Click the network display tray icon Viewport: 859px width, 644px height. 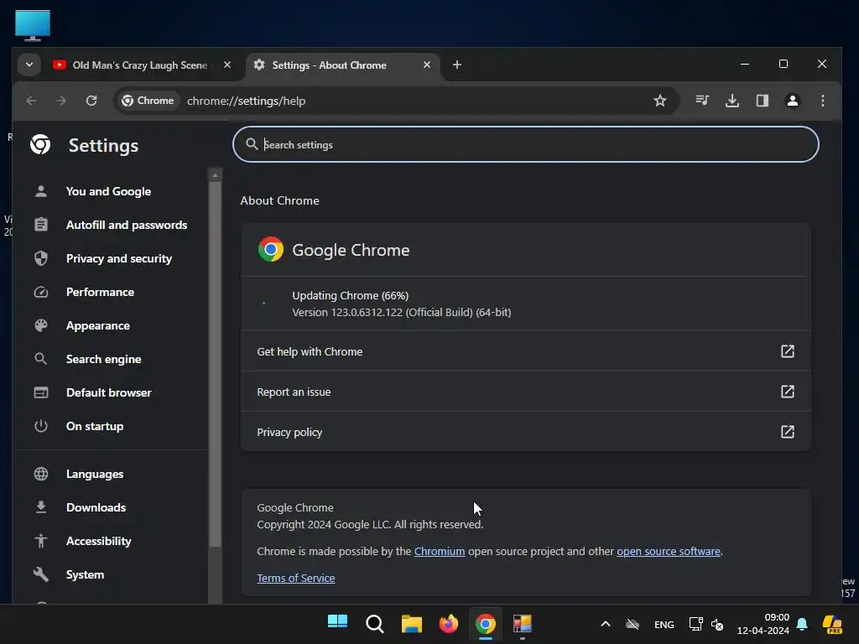coord(695,624)
